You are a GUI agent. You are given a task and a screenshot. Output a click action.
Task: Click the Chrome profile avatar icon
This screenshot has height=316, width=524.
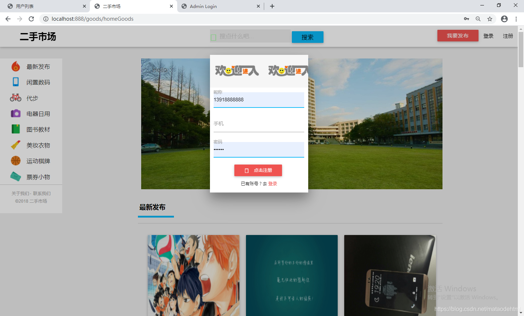pyautogui.click(x=504, y=19)
